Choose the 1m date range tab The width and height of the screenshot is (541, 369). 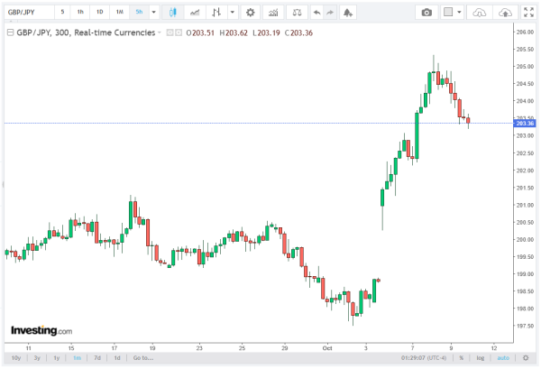tap(77, 357)
